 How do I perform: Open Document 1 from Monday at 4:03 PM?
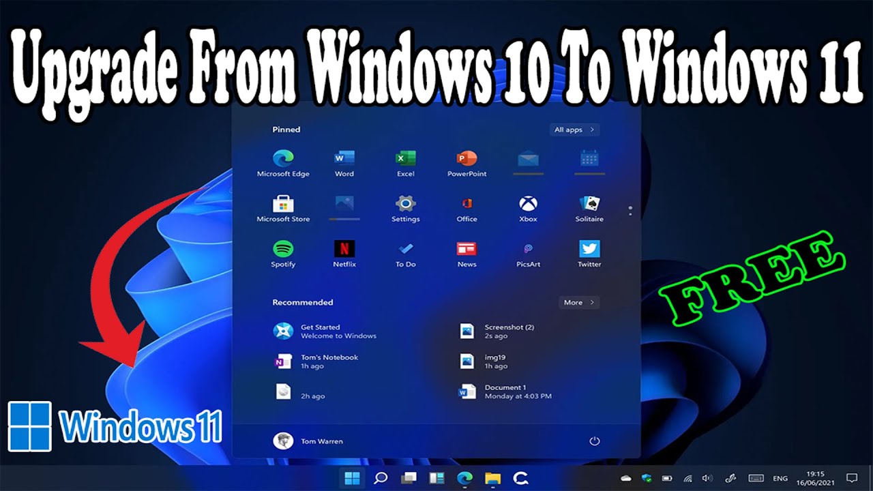505,391
